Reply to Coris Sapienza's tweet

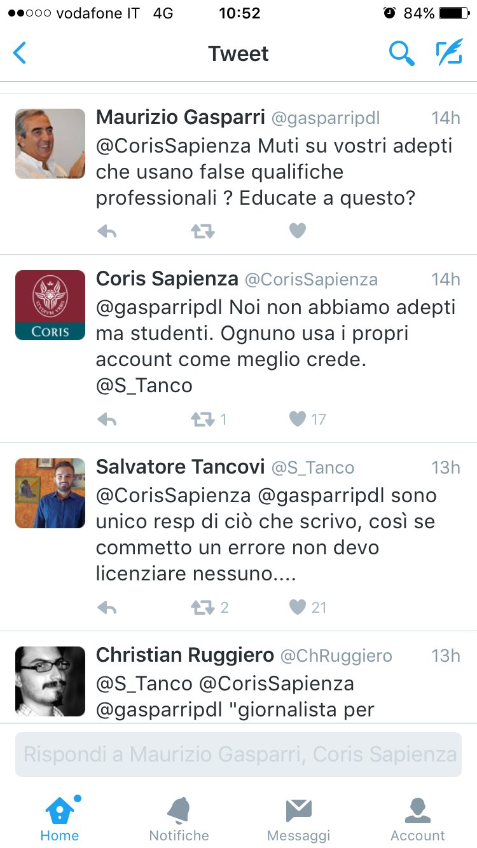tap(107, 419)
